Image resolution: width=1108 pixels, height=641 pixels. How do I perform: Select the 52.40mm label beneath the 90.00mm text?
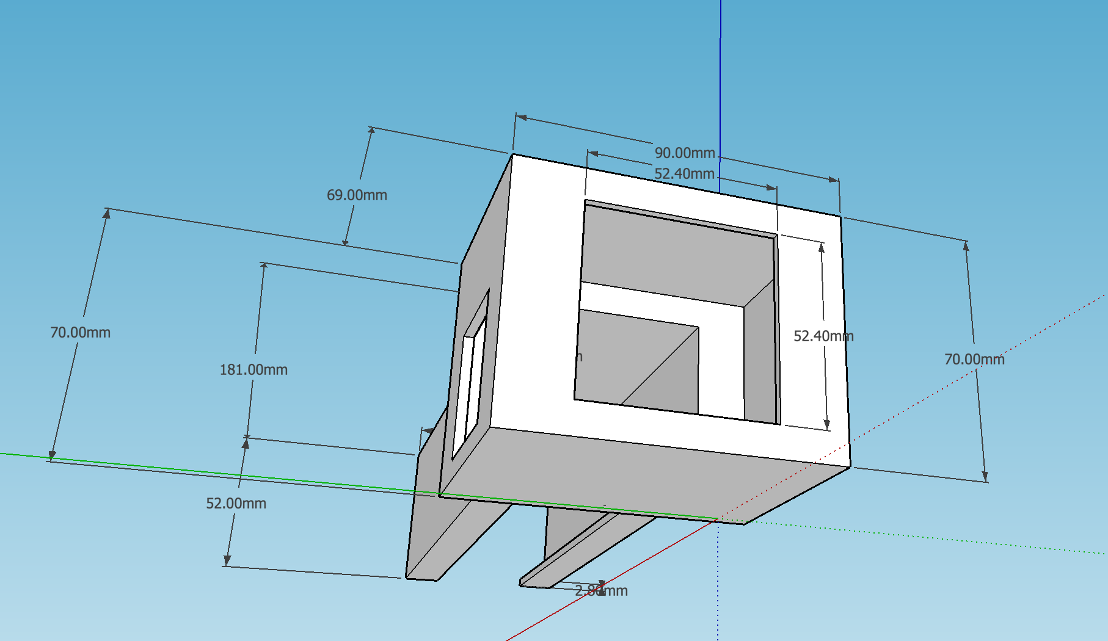tap(684, 174)
